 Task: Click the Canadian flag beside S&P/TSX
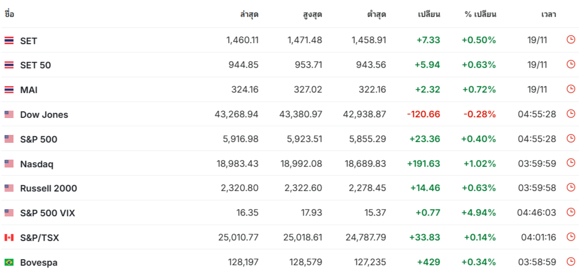coord(9,238)
